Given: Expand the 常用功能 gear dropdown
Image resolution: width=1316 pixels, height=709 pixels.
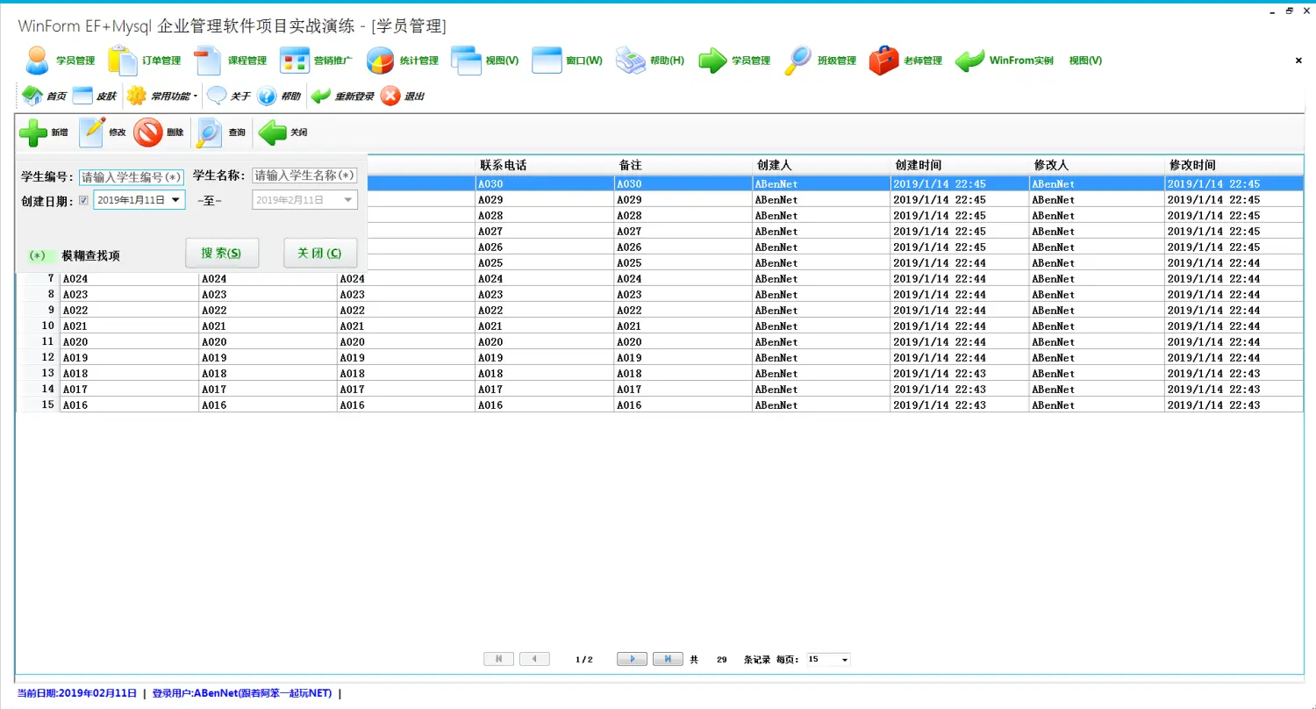Looking at the screenshot, I should pyautogui.click(x=162, y=96).
